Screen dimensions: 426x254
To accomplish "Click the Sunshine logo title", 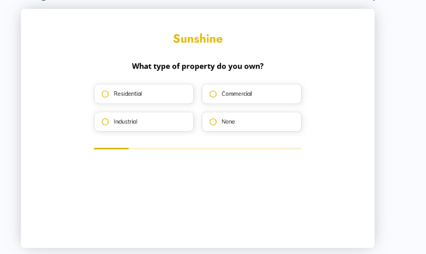I will coord(198,39).
